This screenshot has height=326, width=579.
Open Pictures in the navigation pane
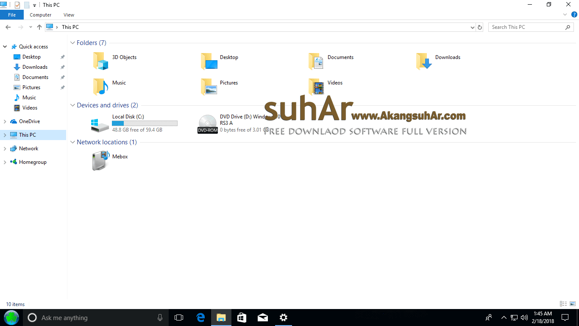(31, 87)
